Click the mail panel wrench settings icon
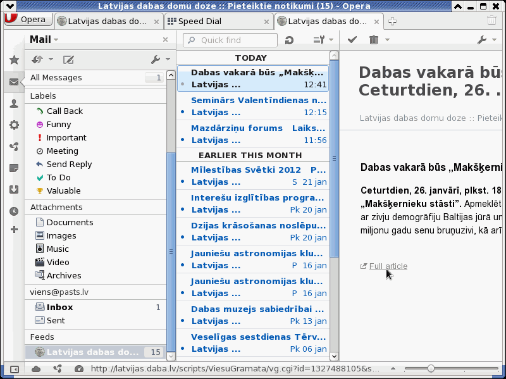This screenshot has width=506, height=379. pos(156,59)
